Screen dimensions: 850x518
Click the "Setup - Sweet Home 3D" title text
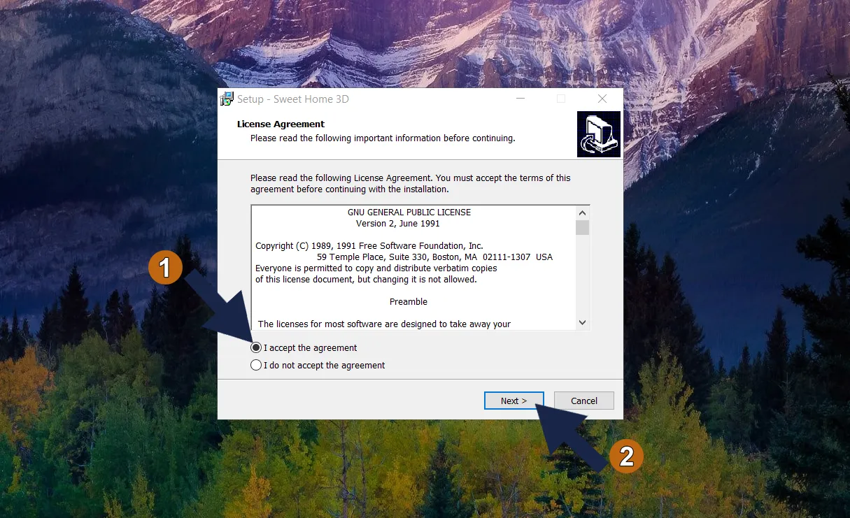[293, 99]
